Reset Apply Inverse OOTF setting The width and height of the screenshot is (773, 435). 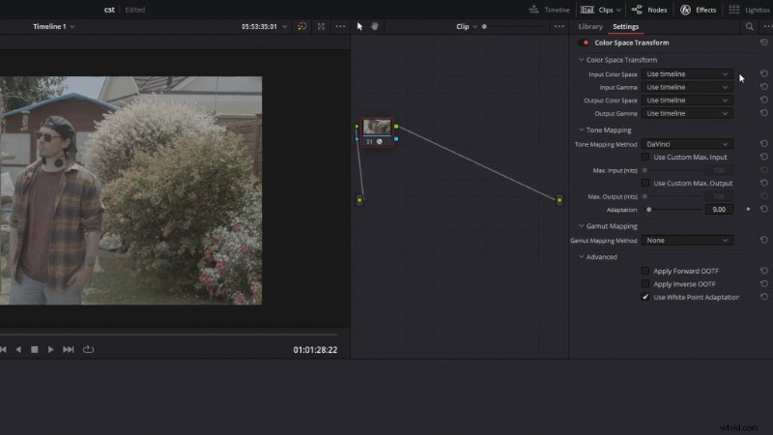(764, 284)
